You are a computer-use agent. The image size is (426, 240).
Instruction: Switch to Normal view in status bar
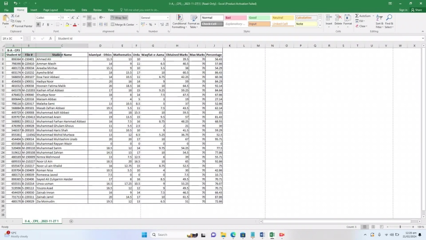point(365,227)
